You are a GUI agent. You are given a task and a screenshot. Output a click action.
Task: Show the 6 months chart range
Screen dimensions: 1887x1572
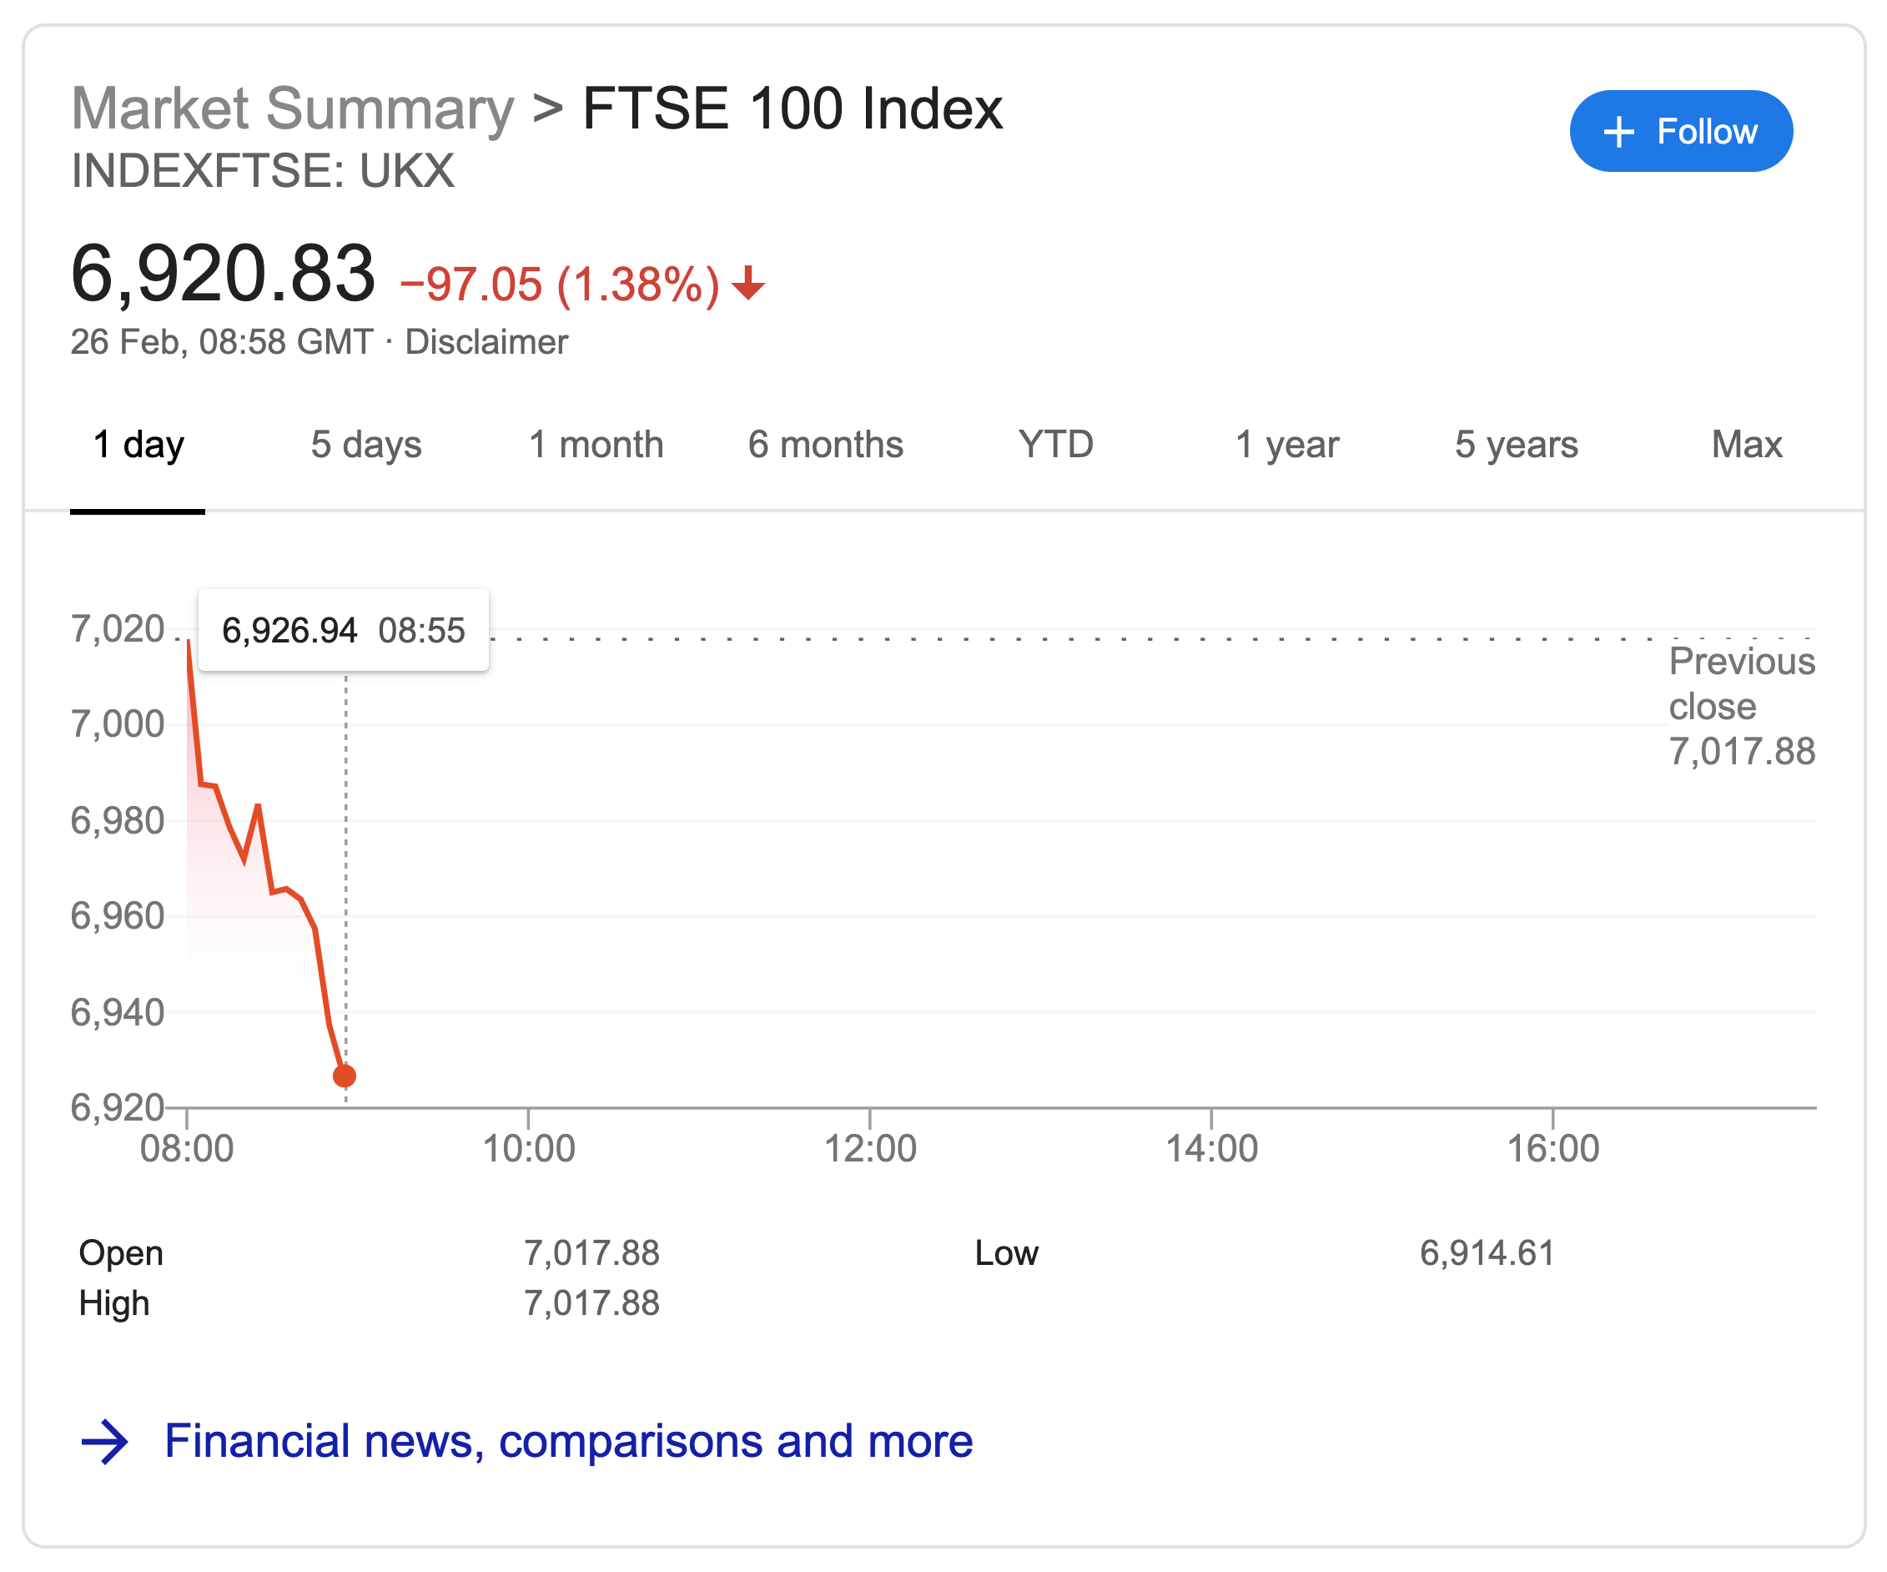[825, 445]
